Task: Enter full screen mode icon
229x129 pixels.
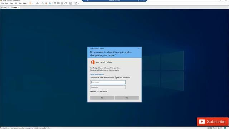Action: coord(62,3)
